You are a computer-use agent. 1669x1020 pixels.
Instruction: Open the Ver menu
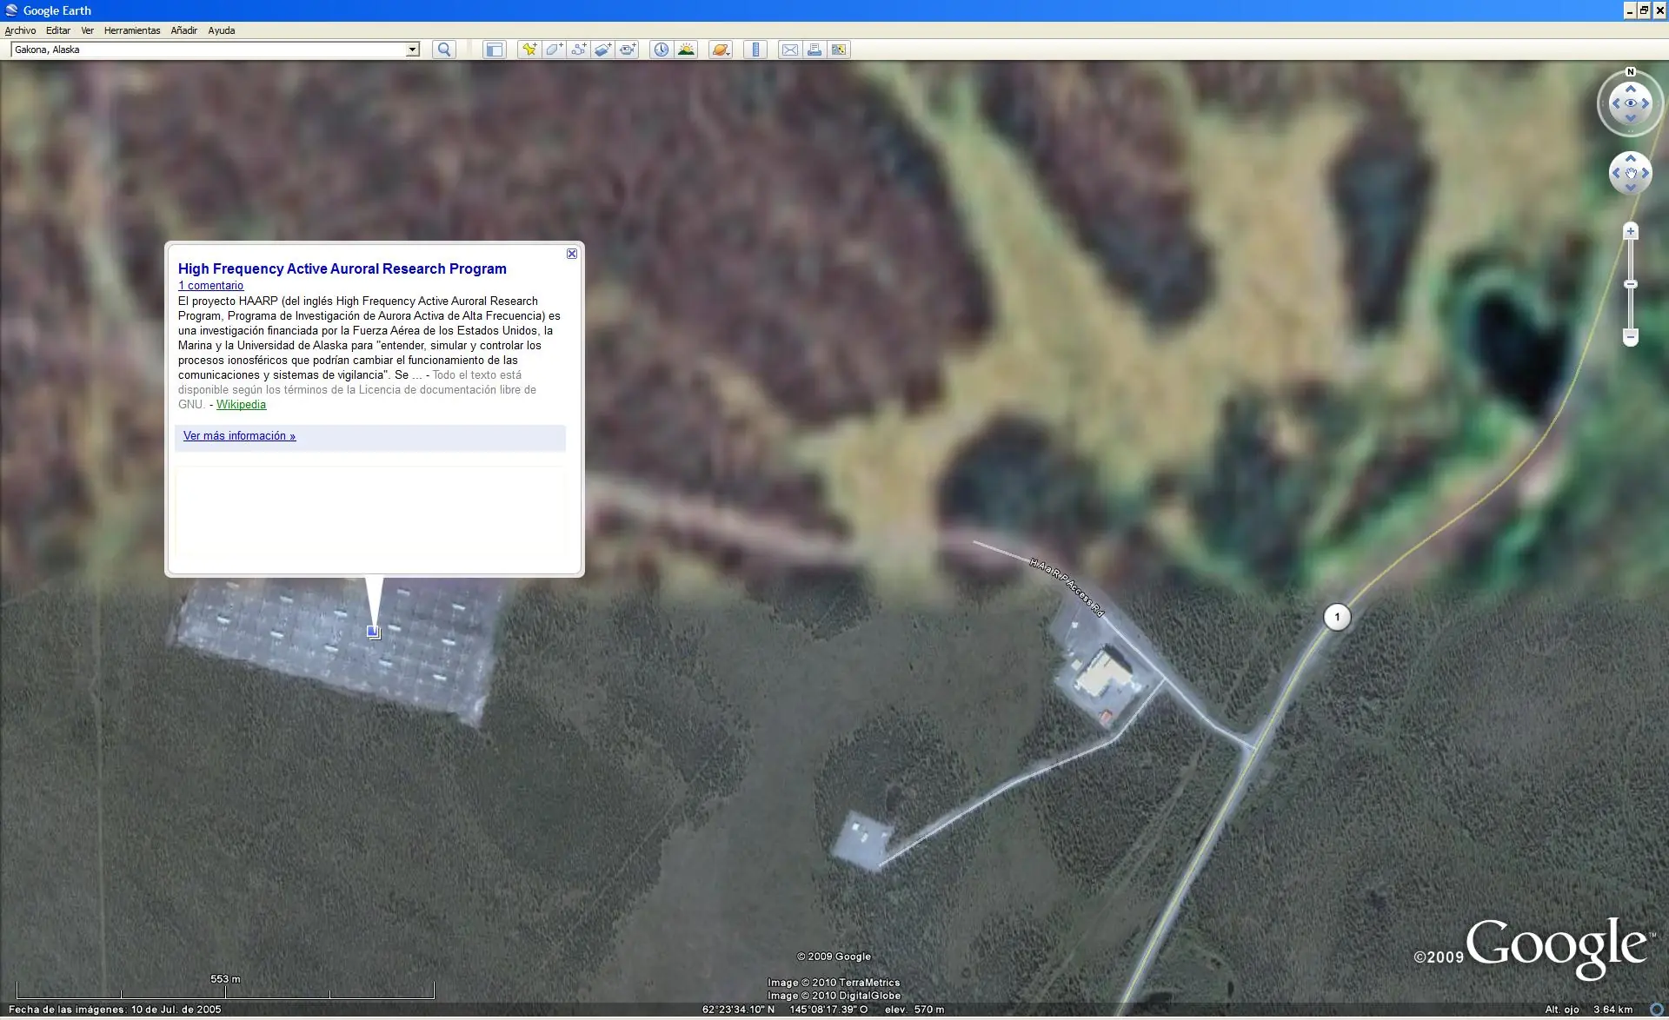coord(87,30)
